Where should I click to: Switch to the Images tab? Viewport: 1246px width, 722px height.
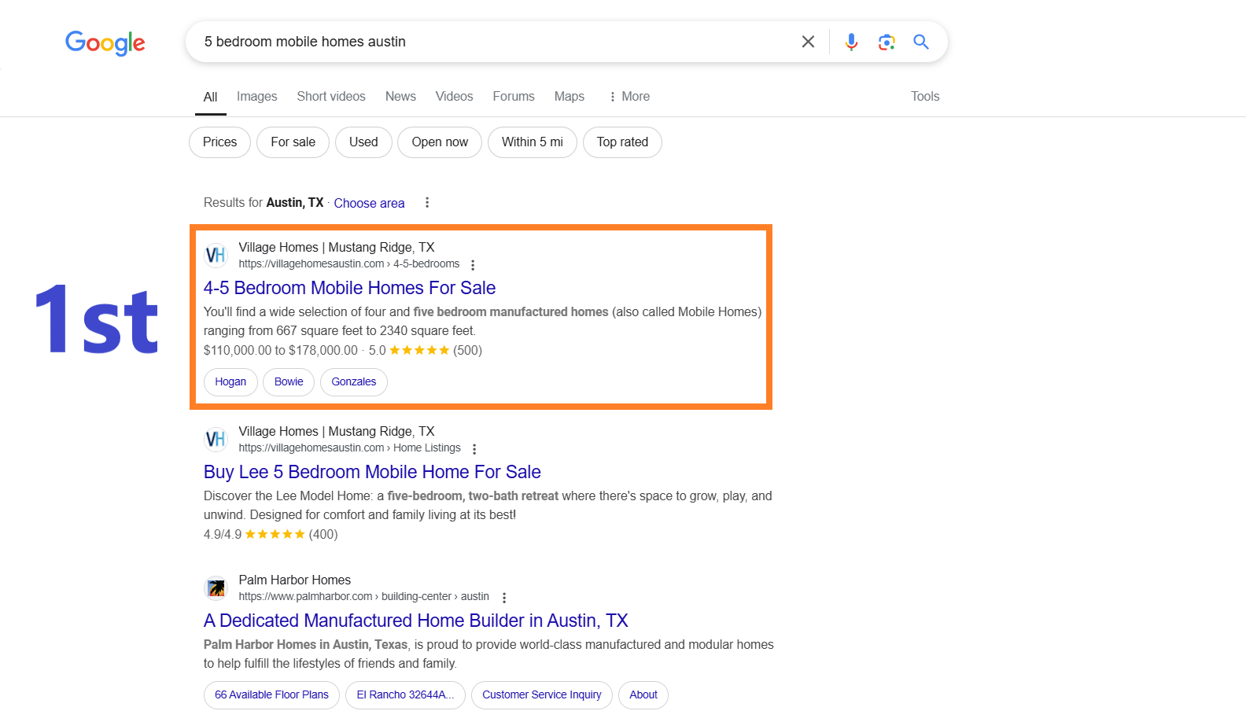pyautogui.click(x=257, y=97)
